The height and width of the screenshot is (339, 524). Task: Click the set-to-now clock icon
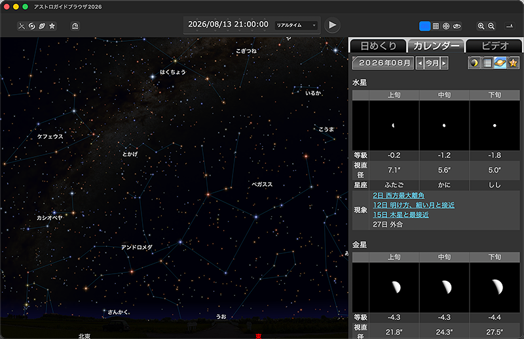pyautogui.click(x=75, y=26)
